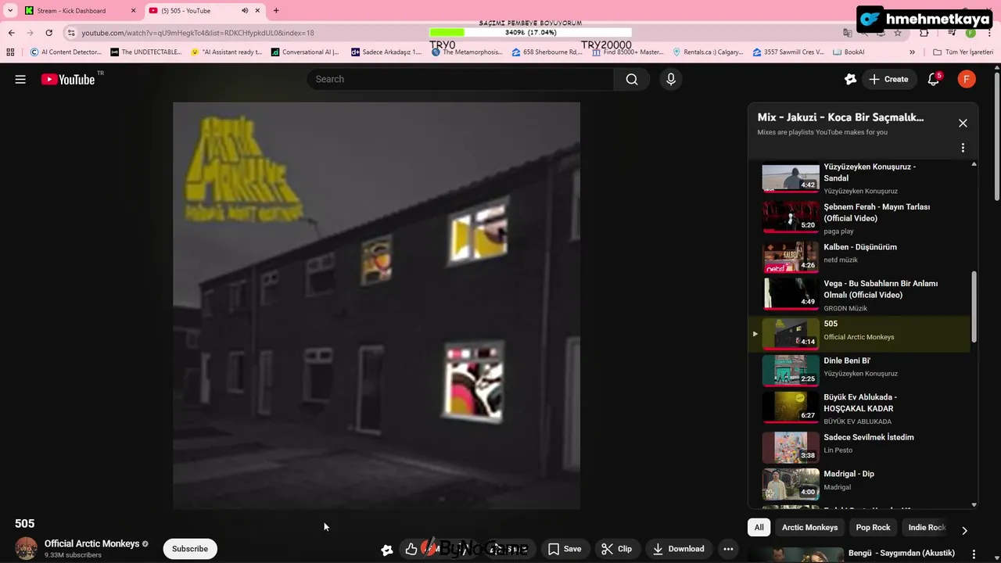Activate voice search microphone
This screenshot has height=563, width=1001.
(x=670, y=79)
